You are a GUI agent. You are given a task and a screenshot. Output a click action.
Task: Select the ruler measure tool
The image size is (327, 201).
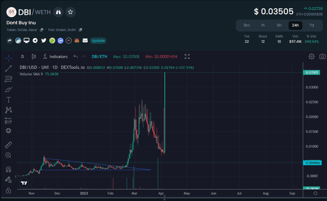pyautogui.click(x=8, y=145)
